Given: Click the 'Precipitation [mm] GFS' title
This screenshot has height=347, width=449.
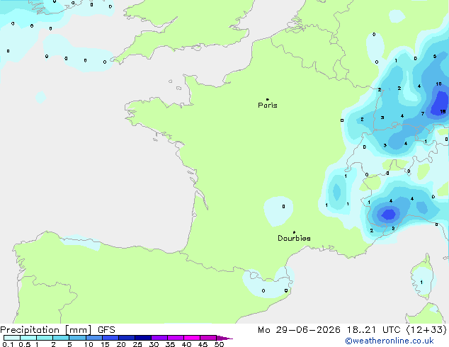Looking at the screenshot, I should (57, 330).
